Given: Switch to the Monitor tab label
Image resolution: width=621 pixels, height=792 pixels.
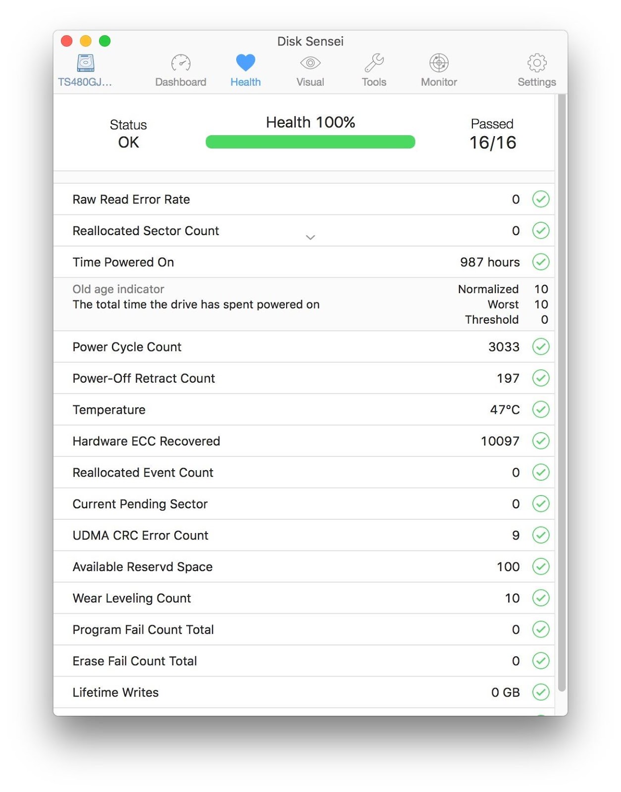Looking at the screenshot, I should (439, 82).
